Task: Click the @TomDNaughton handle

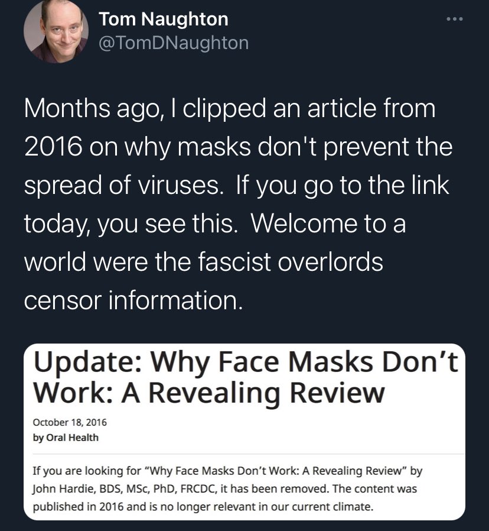Action: [174, 43]
